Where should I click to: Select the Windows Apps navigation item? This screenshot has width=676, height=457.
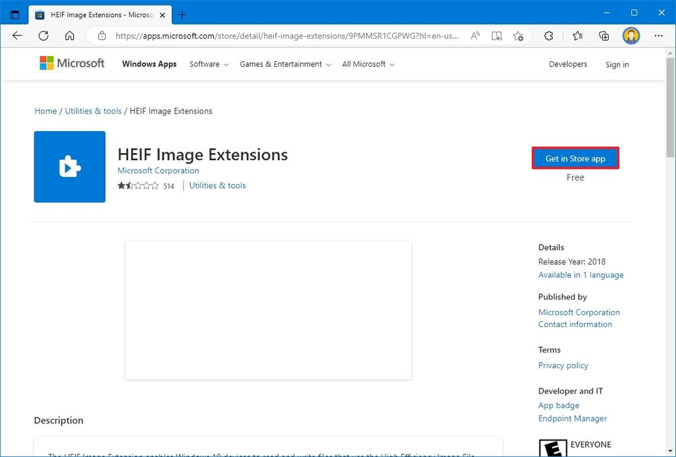pyautogui.click(x=149, y=64)
